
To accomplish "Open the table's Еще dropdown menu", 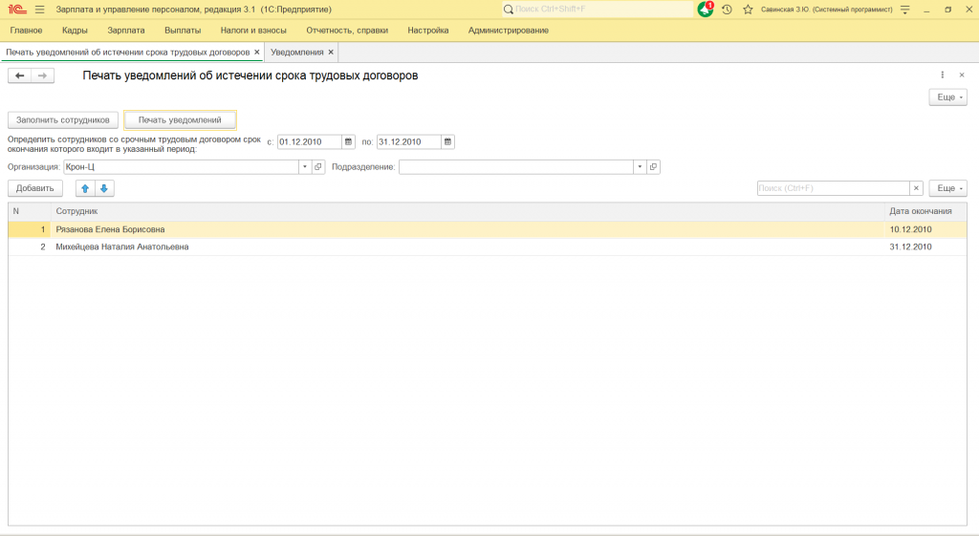I will tap(947, 188).
